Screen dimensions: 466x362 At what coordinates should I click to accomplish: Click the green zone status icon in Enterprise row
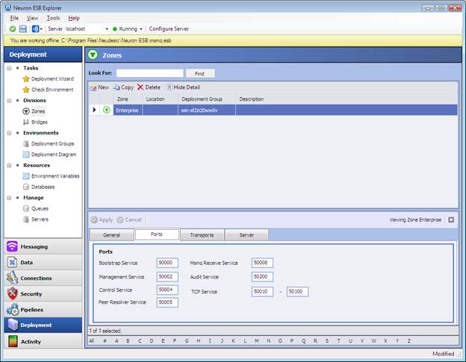(106, 110)
